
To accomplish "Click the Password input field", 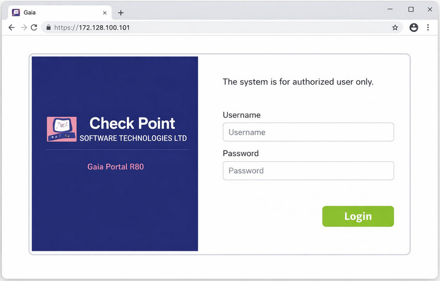I will (308, 171).
